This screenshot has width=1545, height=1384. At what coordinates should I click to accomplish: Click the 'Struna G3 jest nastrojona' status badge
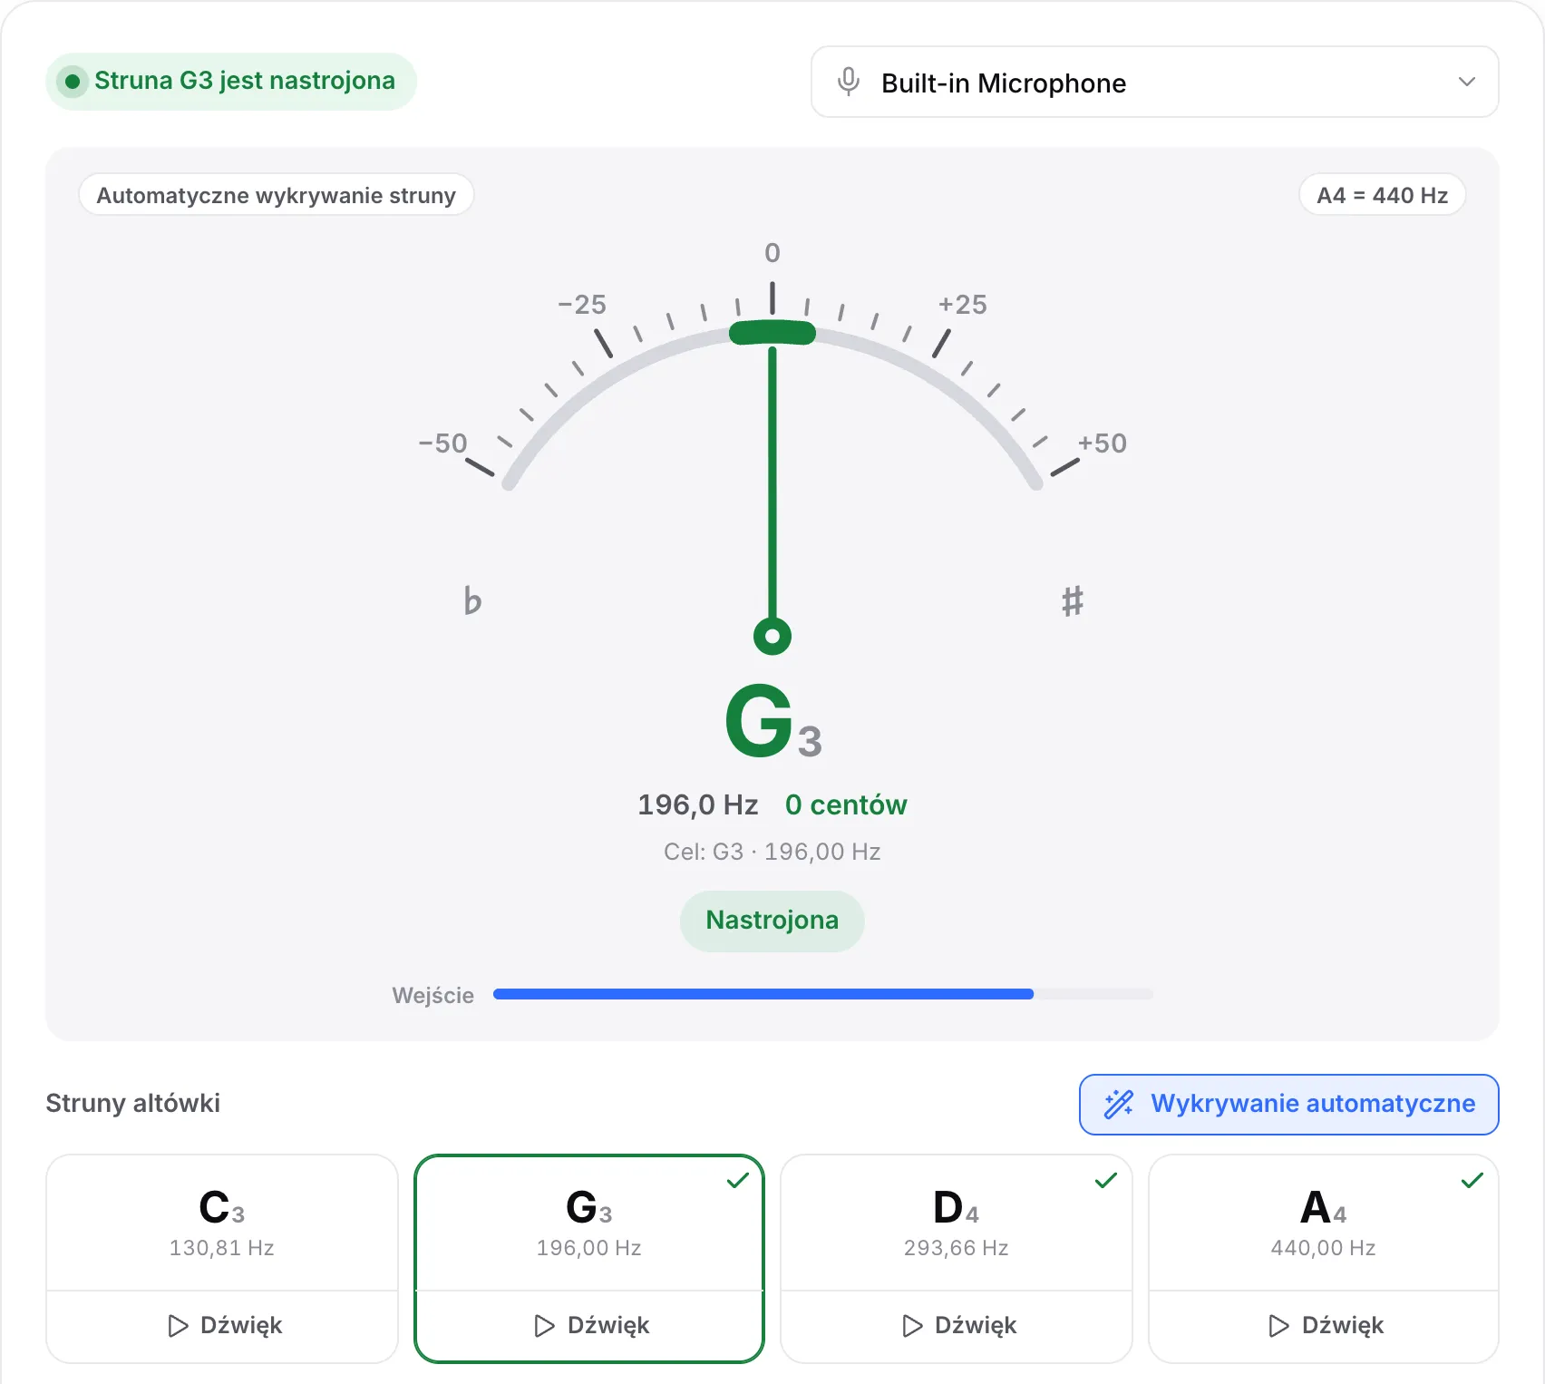[x=231, y=82]
